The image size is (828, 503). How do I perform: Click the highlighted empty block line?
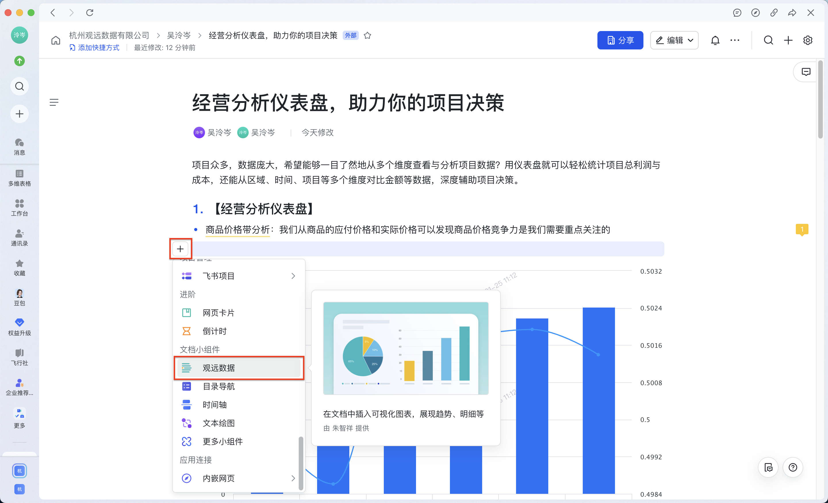point(428,249)
